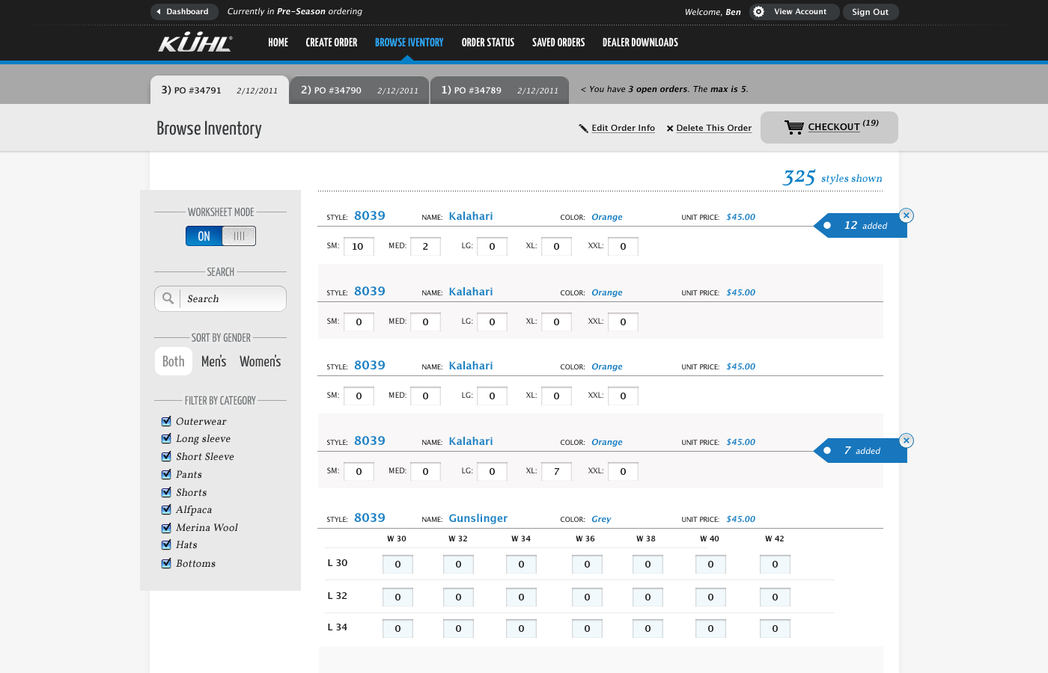This screenshot has height=673, width=1048.
Task: Filter gender by Men's
Action: [x=213, y=361]
